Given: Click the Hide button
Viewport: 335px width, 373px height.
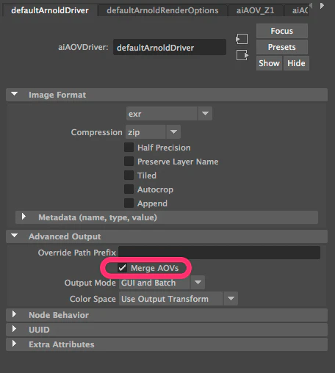Looking at the screenshot, I should [296, 63].
